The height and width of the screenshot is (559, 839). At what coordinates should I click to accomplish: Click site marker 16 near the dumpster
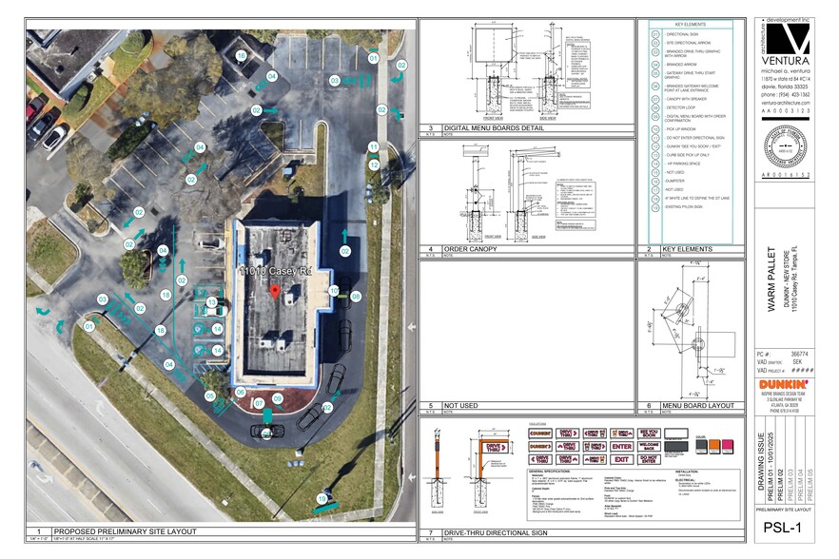(x=242, y=57)
